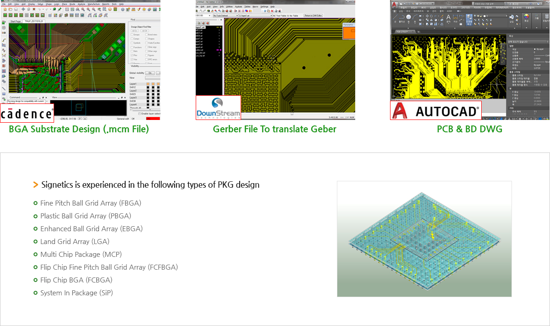Open the Manufacture menu in Cadence window

pyautogui.click(x=93, y=4)
